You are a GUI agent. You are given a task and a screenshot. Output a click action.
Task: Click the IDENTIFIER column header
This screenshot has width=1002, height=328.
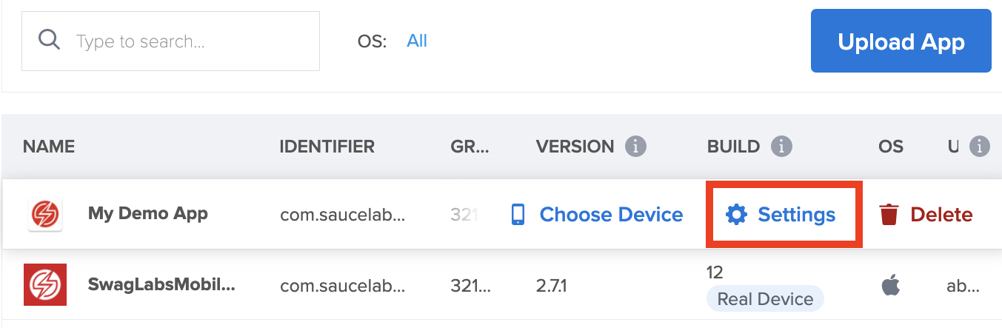click(327, 147)
